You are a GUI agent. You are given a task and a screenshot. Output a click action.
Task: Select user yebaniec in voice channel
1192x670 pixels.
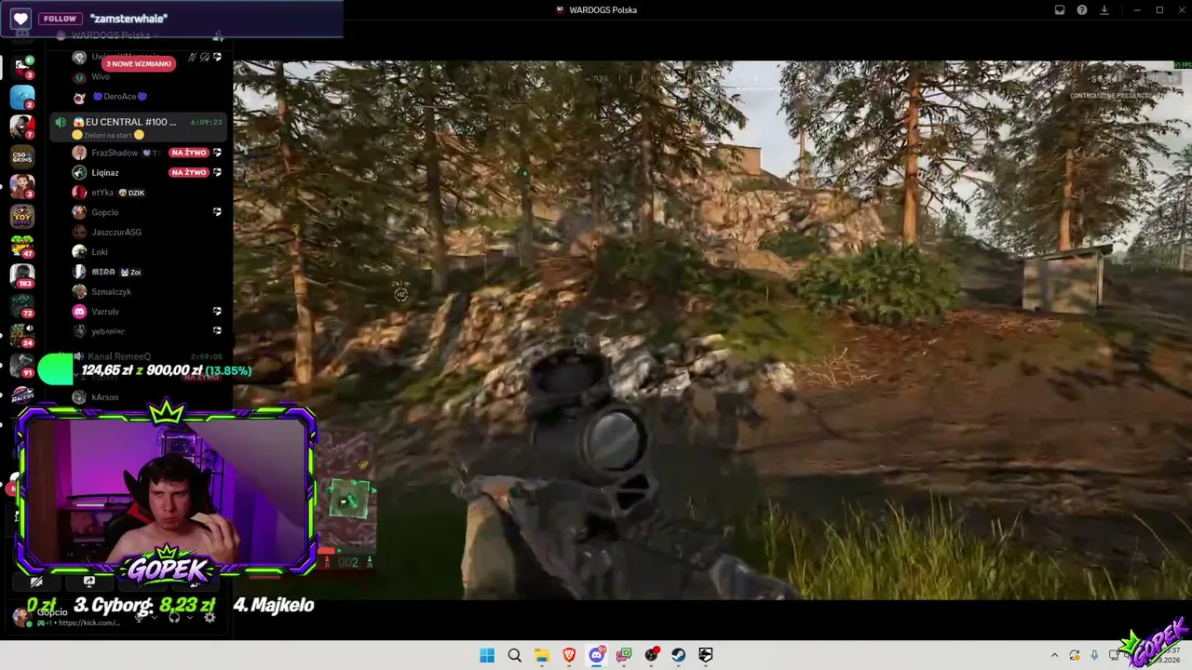click(108, 331)
